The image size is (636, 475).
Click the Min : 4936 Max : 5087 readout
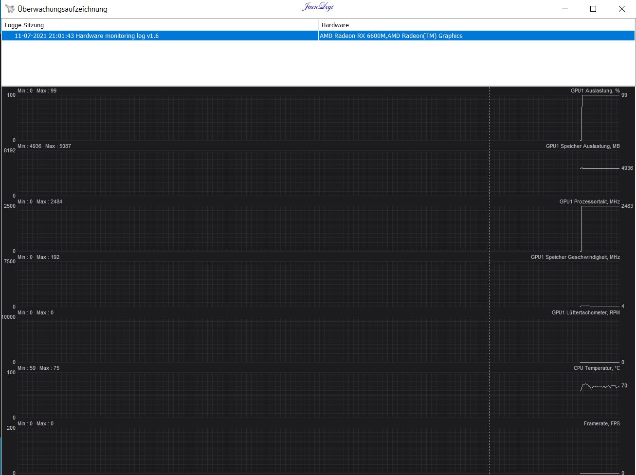pos(44,146)
